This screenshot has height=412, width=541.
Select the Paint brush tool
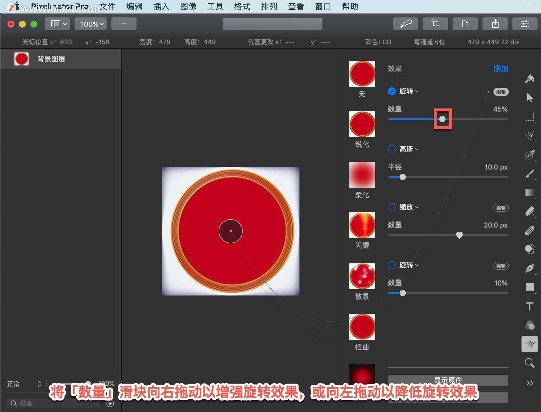pos(530,174)
